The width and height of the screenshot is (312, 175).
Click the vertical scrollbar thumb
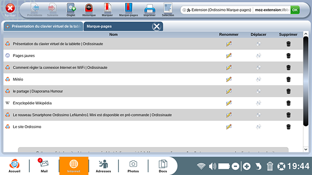[x=306, y=81]
